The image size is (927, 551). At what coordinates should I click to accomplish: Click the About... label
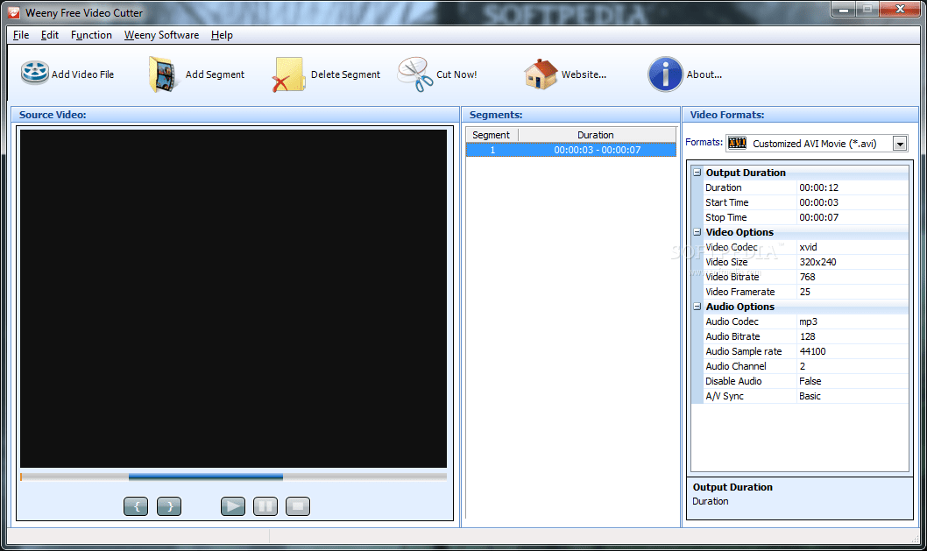point(704,74)
